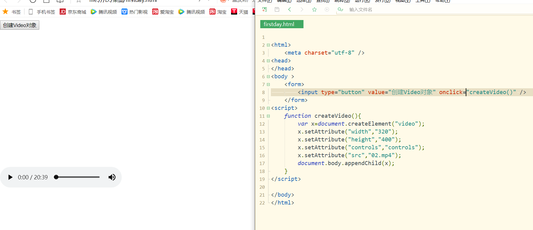Image resolution: width=533 pixels, height=230 pixels.
Task: Click the 输入文件名 file name search field
Action: coord(361,10)
